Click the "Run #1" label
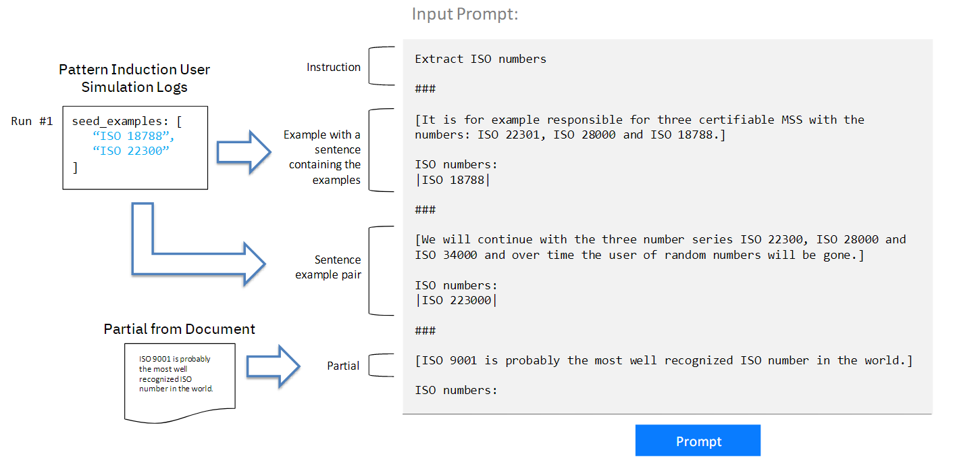 point(32,122)
